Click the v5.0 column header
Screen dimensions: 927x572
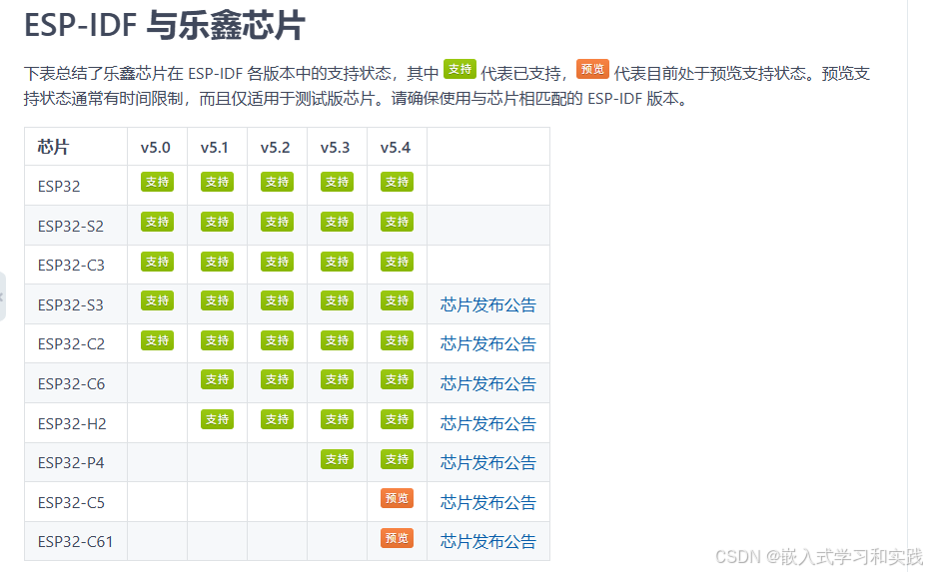156,148
